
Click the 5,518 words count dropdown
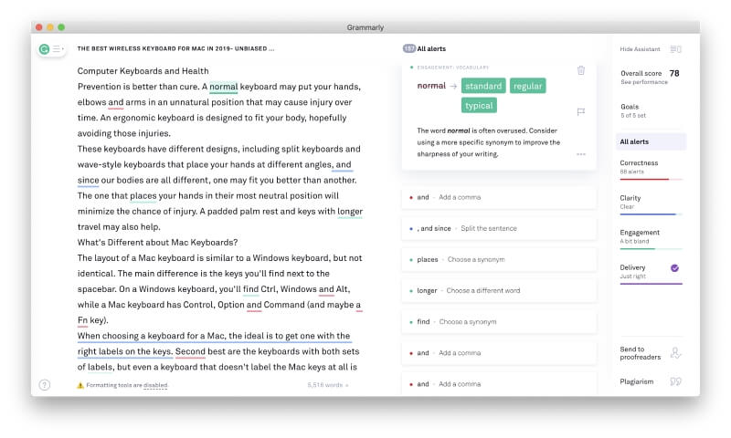point(328,385)
